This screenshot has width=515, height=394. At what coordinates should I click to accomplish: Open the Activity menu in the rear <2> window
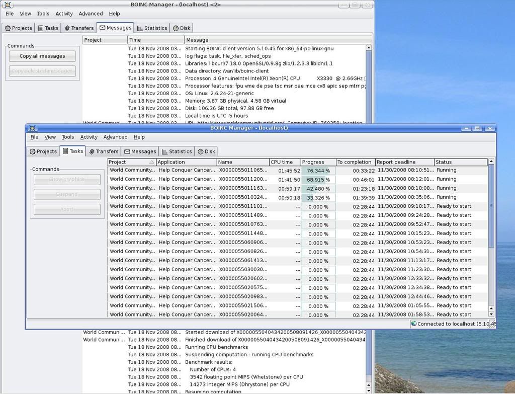click(64, 14)
